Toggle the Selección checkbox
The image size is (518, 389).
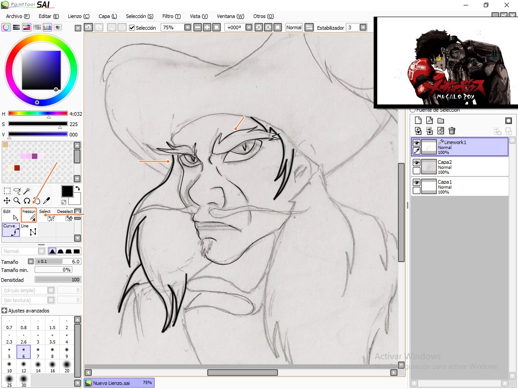[x=132, y=28]
